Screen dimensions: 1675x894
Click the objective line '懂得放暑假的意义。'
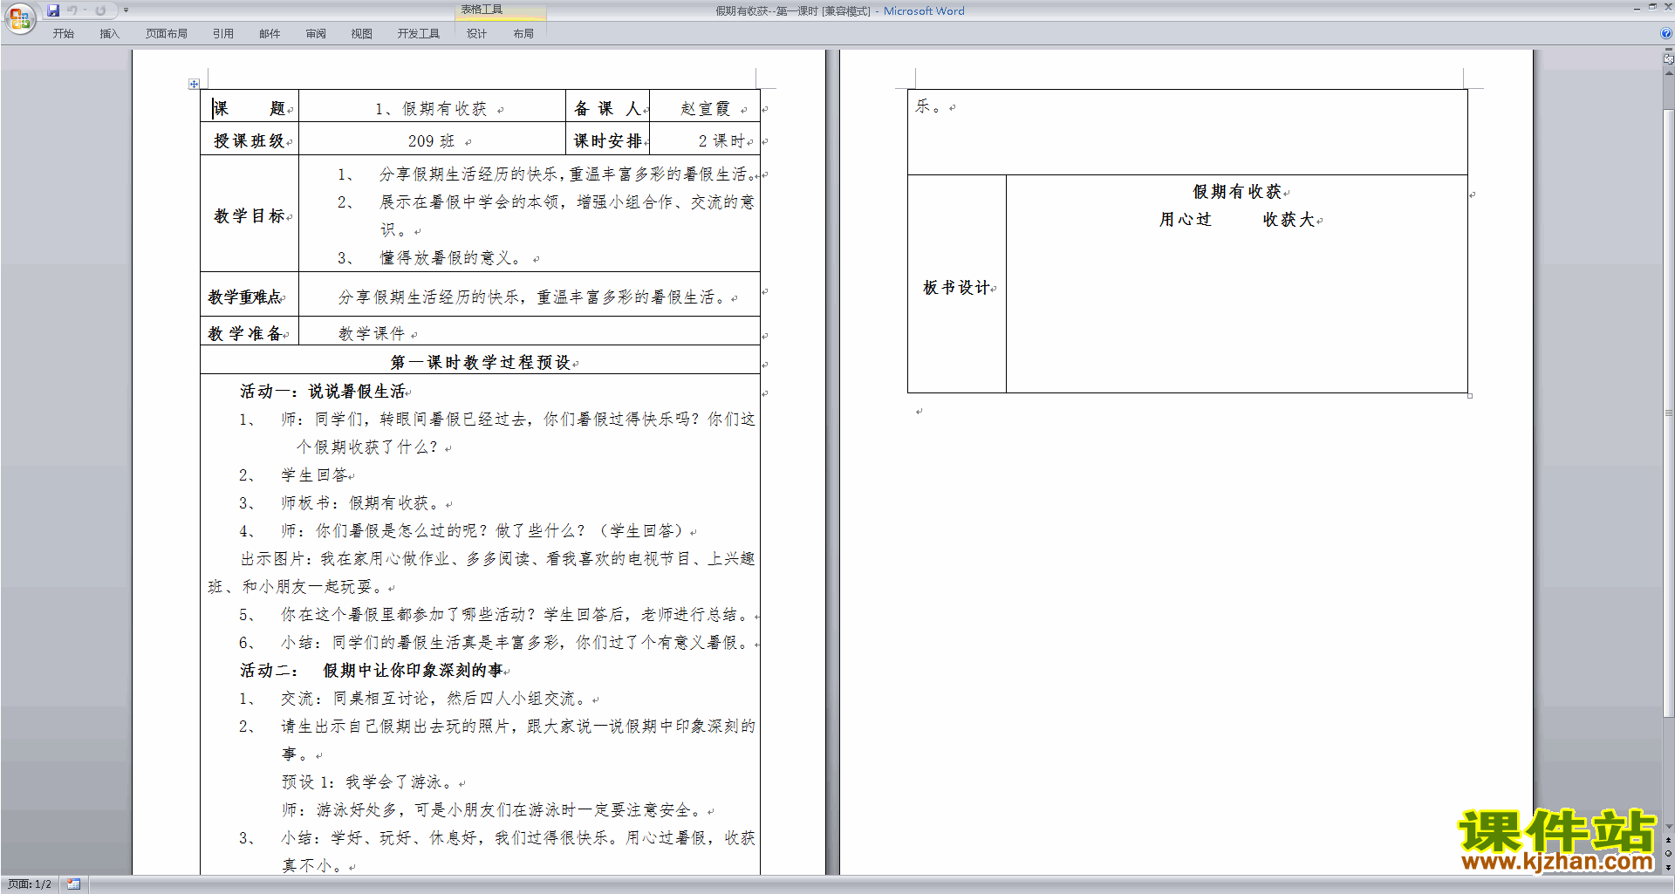pyautogui.click(x=450, y=258)
